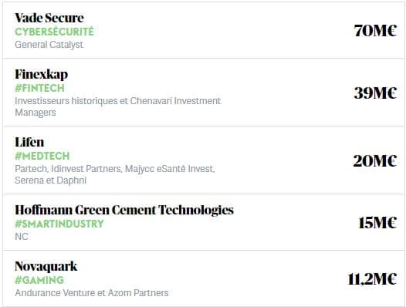
Task: Click the 15M€ funding amount
Action: [377, 223]
